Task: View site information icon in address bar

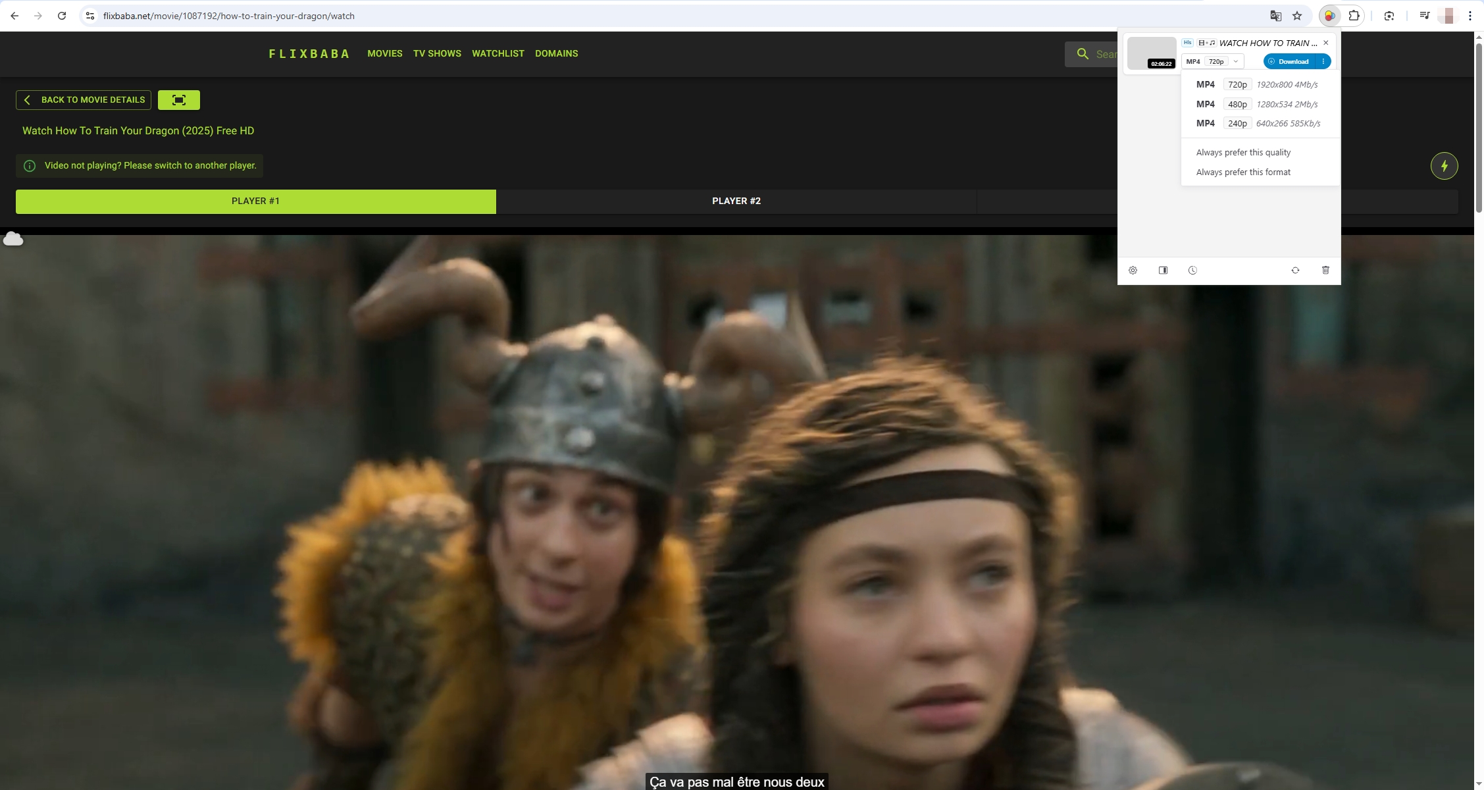Action: (90, 16)
